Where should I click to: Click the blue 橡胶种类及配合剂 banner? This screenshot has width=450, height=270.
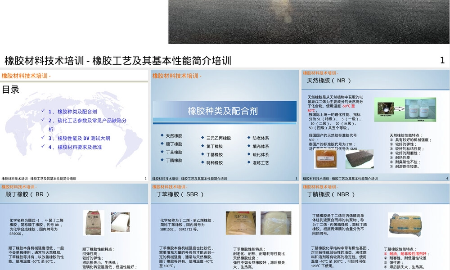(225, 111)
